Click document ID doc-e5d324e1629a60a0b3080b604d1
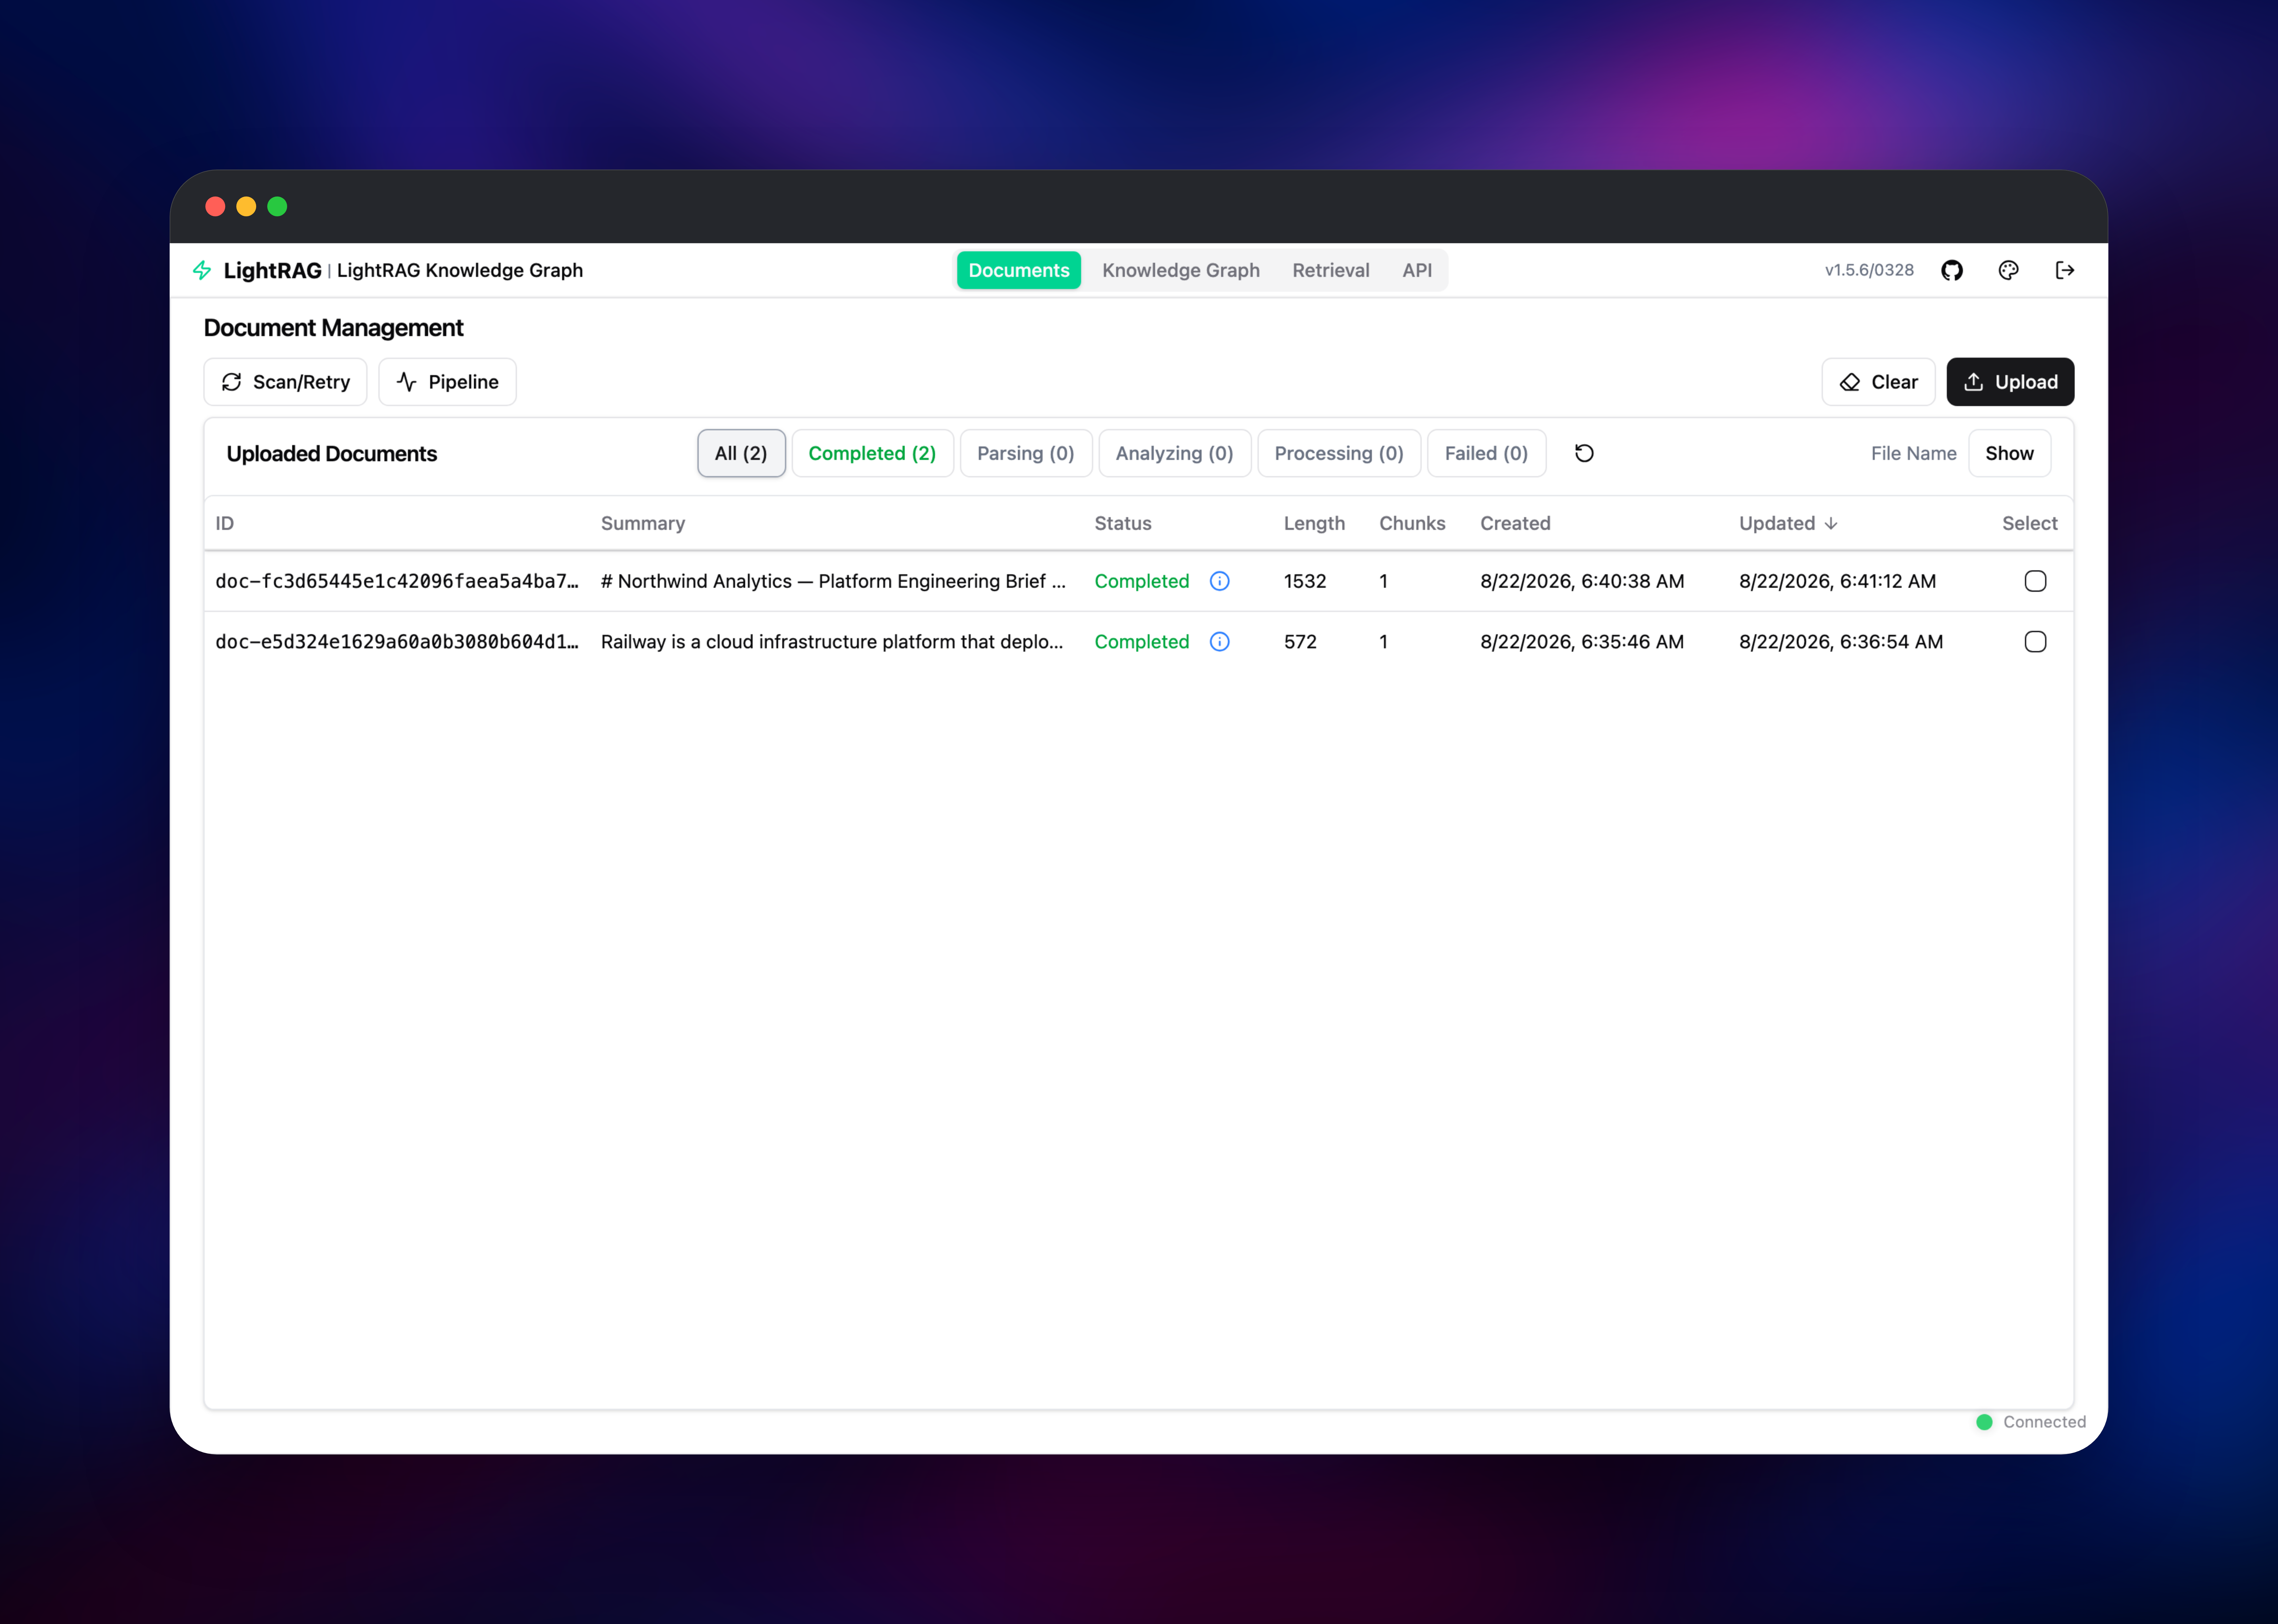The height and width of the screenshot is (1624, 2278). click(397, 642)
